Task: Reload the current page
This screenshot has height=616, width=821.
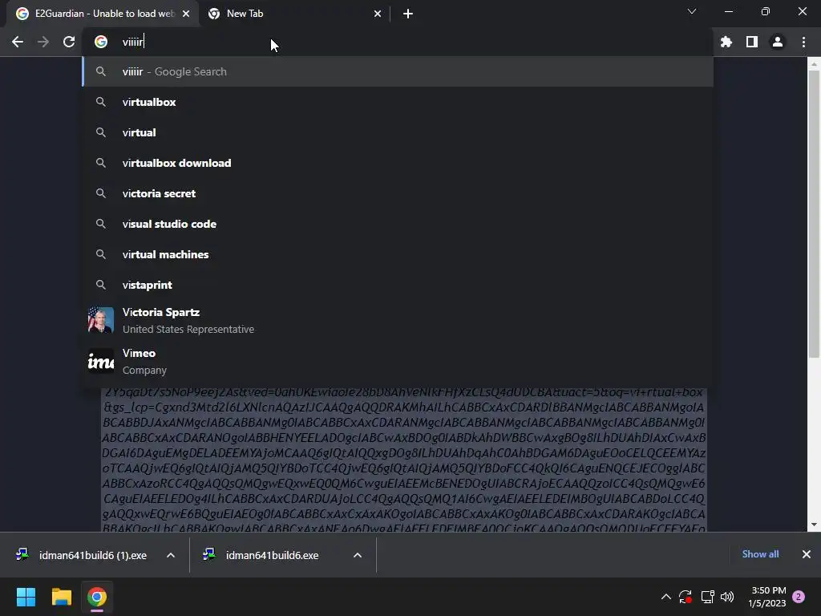Action: point(69,42)
